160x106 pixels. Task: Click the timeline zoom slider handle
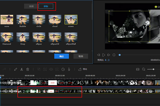pyautogui.click(x=153, y=69)
